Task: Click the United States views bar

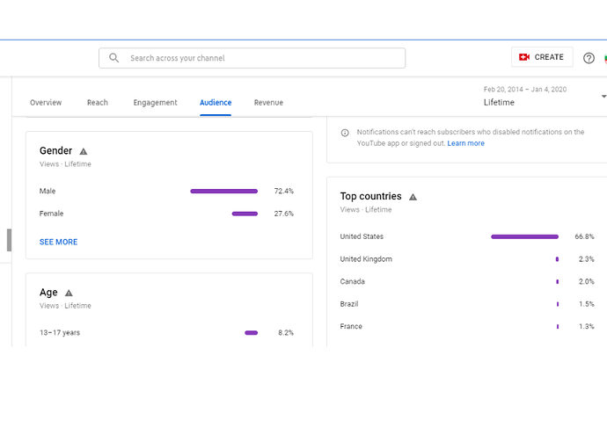Action: (x=524, y=236)
